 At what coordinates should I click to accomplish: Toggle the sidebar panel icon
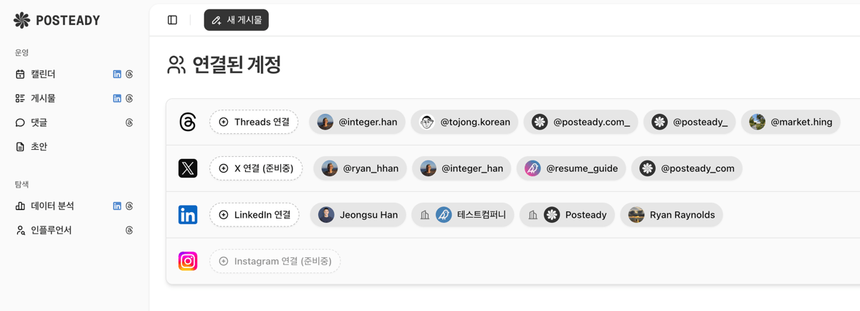click(x=173, y=20)
